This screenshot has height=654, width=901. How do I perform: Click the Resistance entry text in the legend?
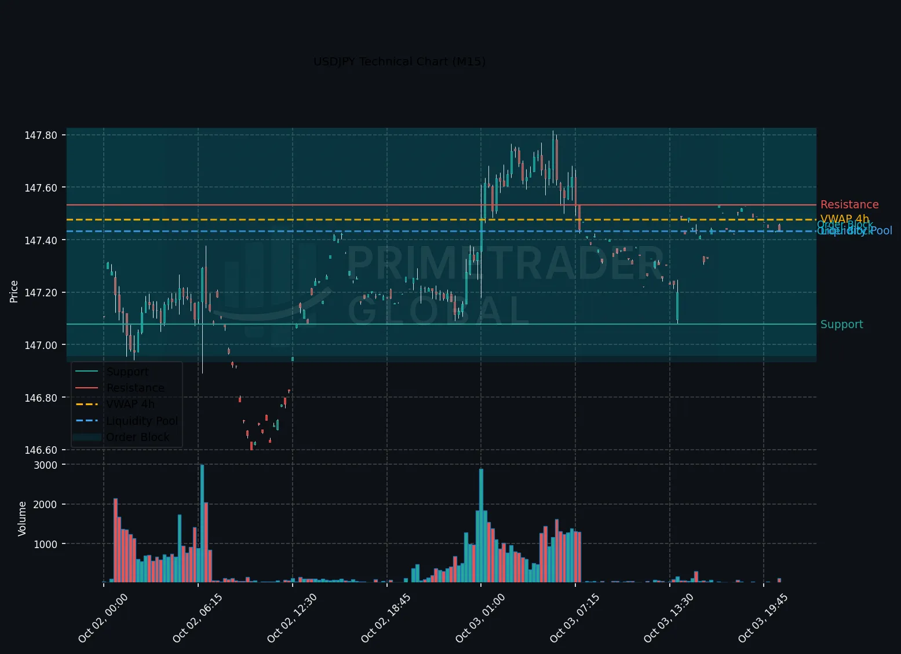coord(136,388)
